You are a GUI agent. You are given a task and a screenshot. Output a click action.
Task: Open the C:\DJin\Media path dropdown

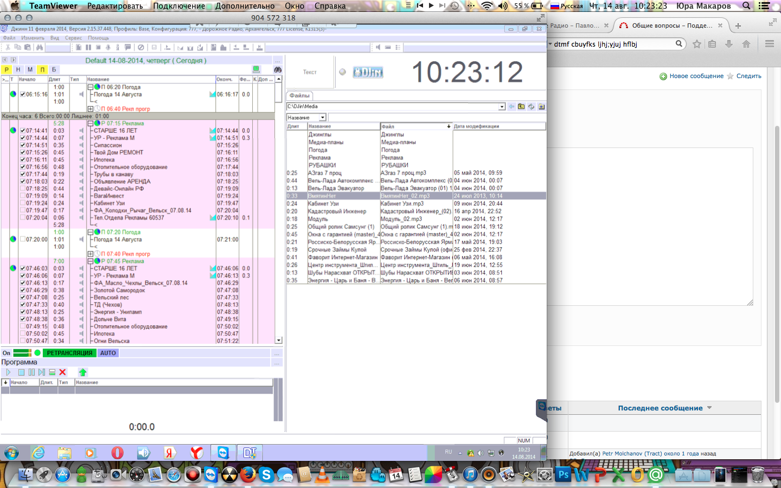click(x=502, y=107)
